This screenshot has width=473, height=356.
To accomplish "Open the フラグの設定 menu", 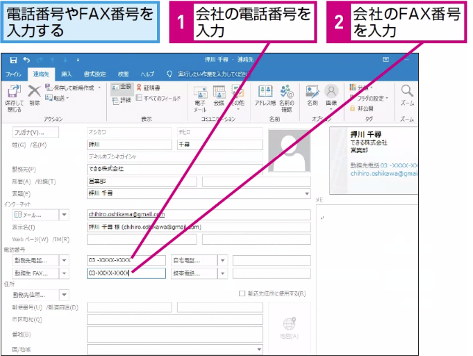I will [370, 98].
